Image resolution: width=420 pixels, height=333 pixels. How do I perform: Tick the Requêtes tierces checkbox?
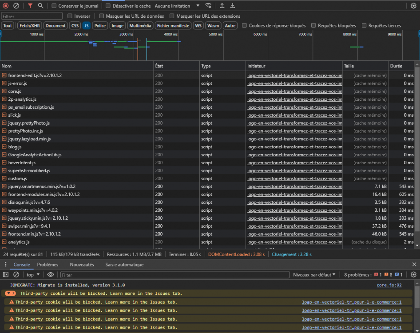tap(364, 26)
